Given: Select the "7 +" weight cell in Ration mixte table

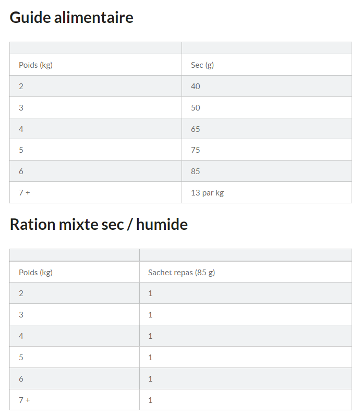Looking at the screenshot, I should click(25, 400).
